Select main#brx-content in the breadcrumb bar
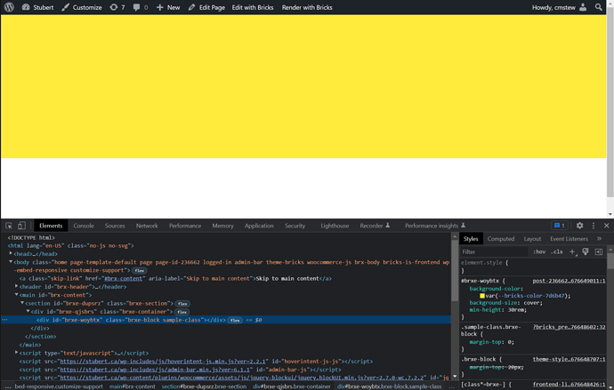This screenshot has height=390, width=614. click(133, 386)
